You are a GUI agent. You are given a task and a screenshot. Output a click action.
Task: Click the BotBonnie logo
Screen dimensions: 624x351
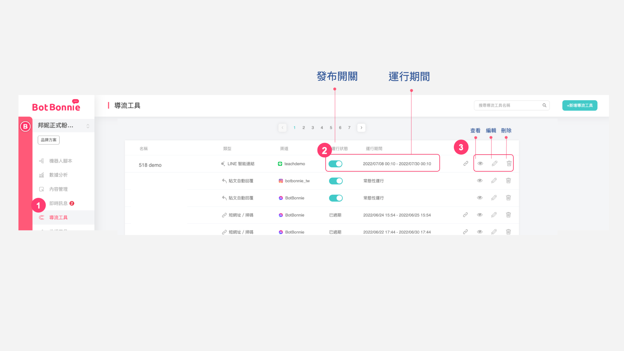pos(56,106)
